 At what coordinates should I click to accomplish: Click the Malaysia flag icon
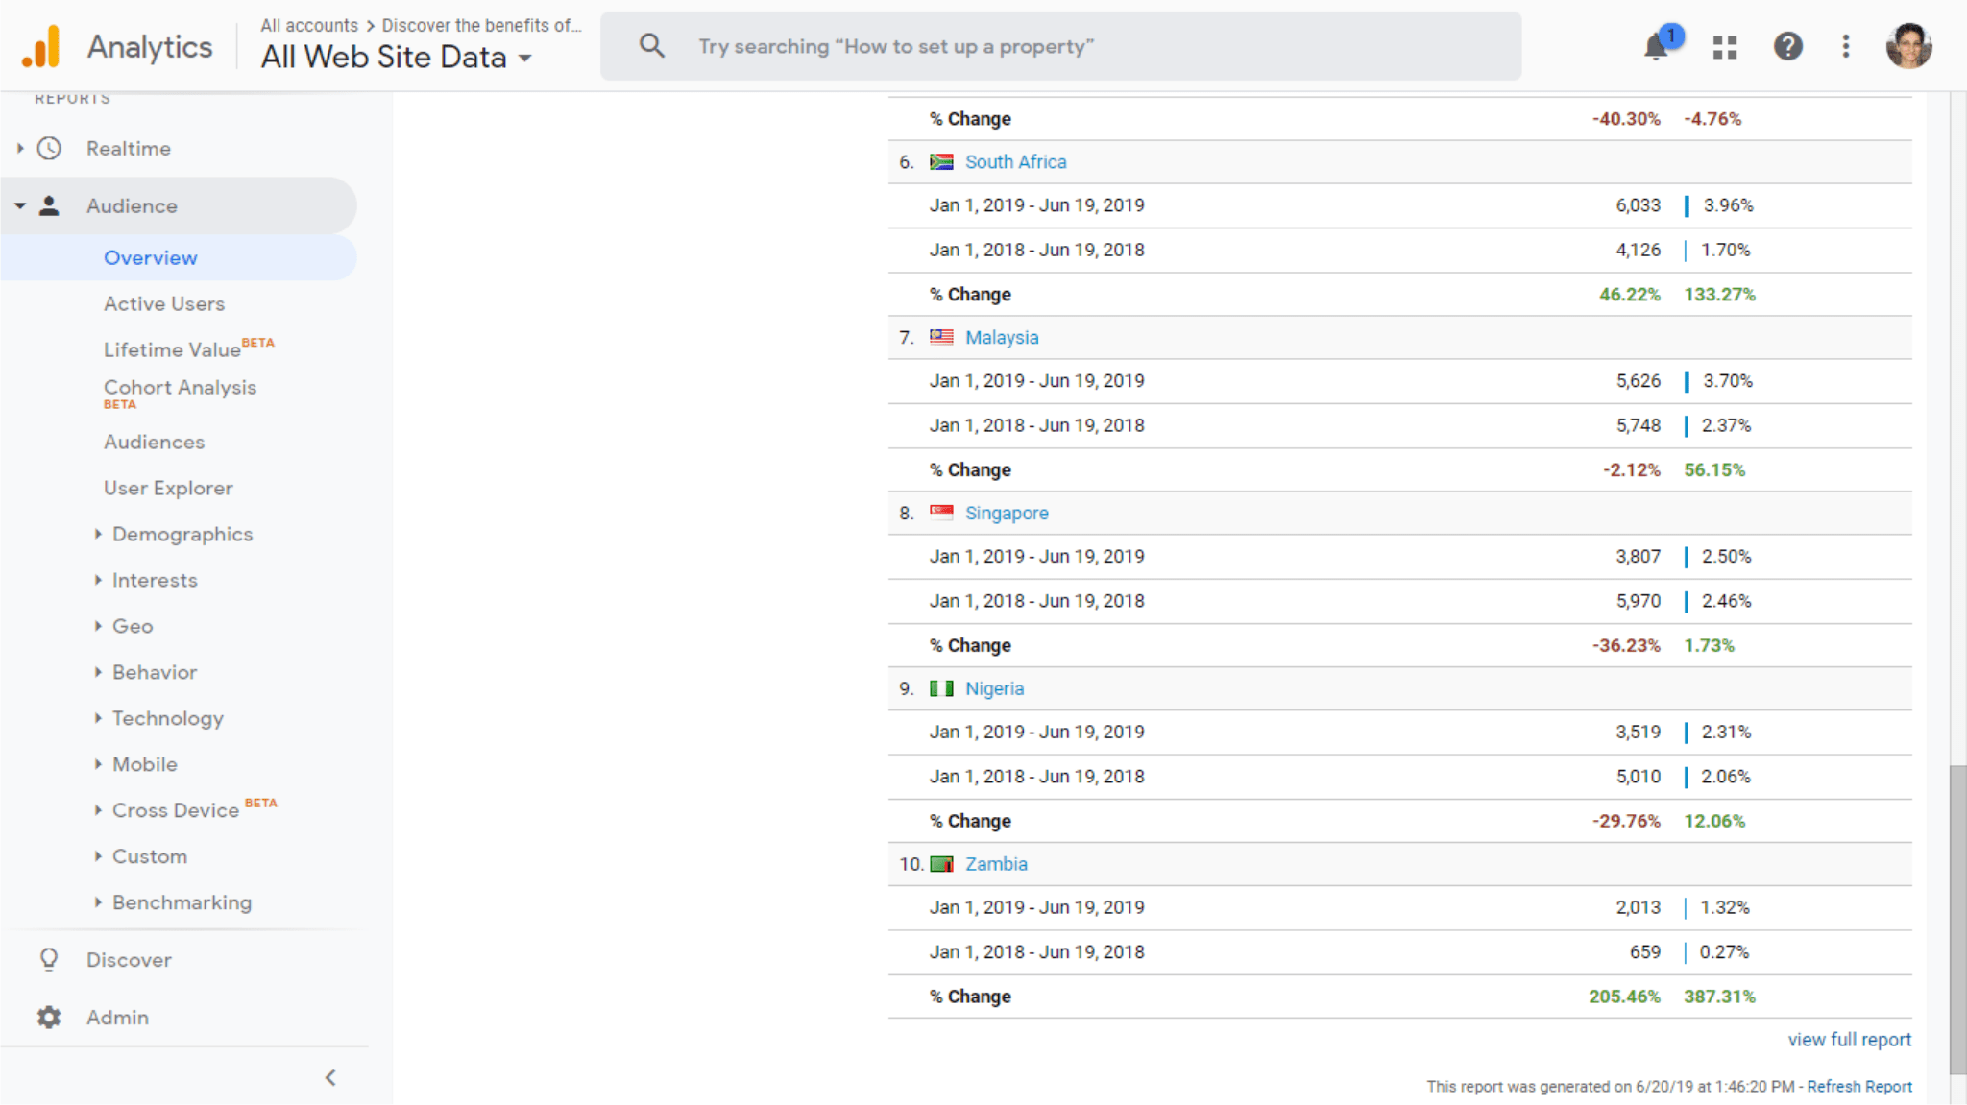[x=941, y=337]
